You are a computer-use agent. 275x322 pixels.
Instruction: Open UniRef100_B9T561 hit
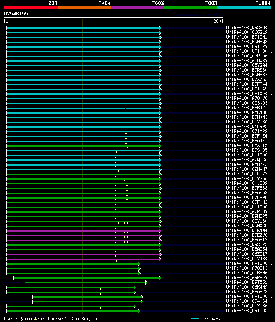click(247, 283)
